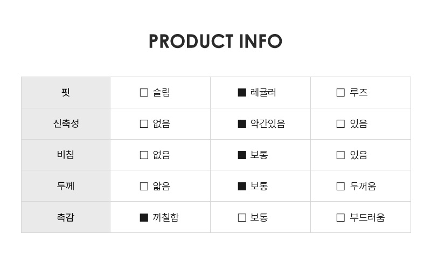Click the filled 까칠함 checkbox
The height and width of the screenshot is (268, 431).
144,217
